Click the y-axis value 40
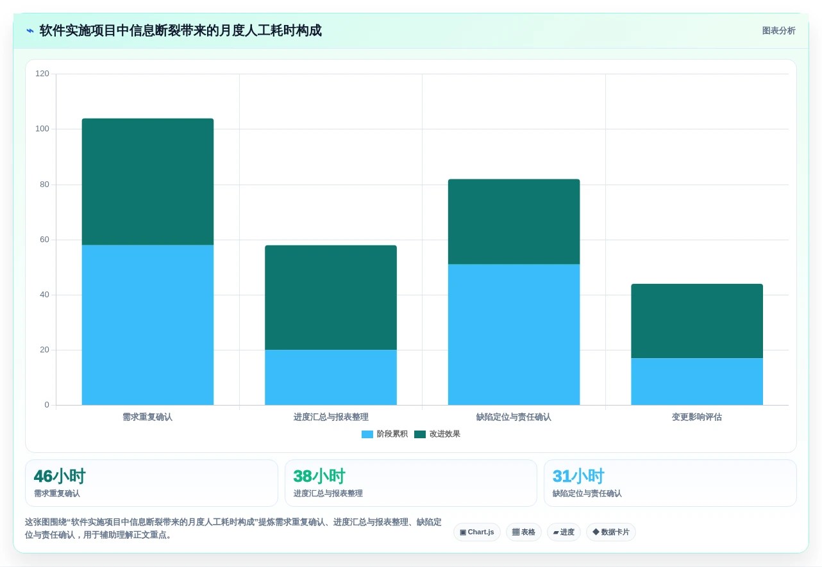The width and height of the screenshot is (822, 567). point(44,295)
